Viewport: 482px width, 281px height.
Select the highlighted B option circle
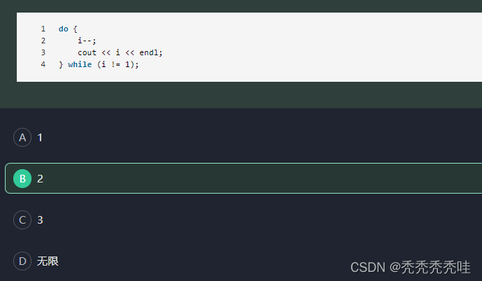(x=22, y=178)
